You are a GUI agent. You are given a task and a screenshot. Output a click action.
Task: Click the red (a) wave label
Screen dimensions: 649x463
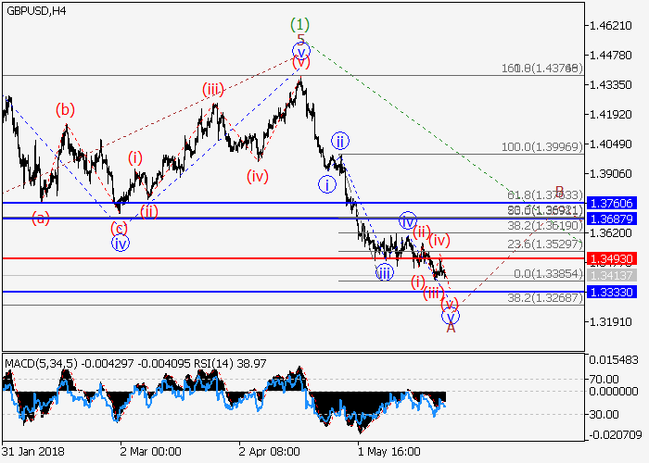[x=41, y=218]
